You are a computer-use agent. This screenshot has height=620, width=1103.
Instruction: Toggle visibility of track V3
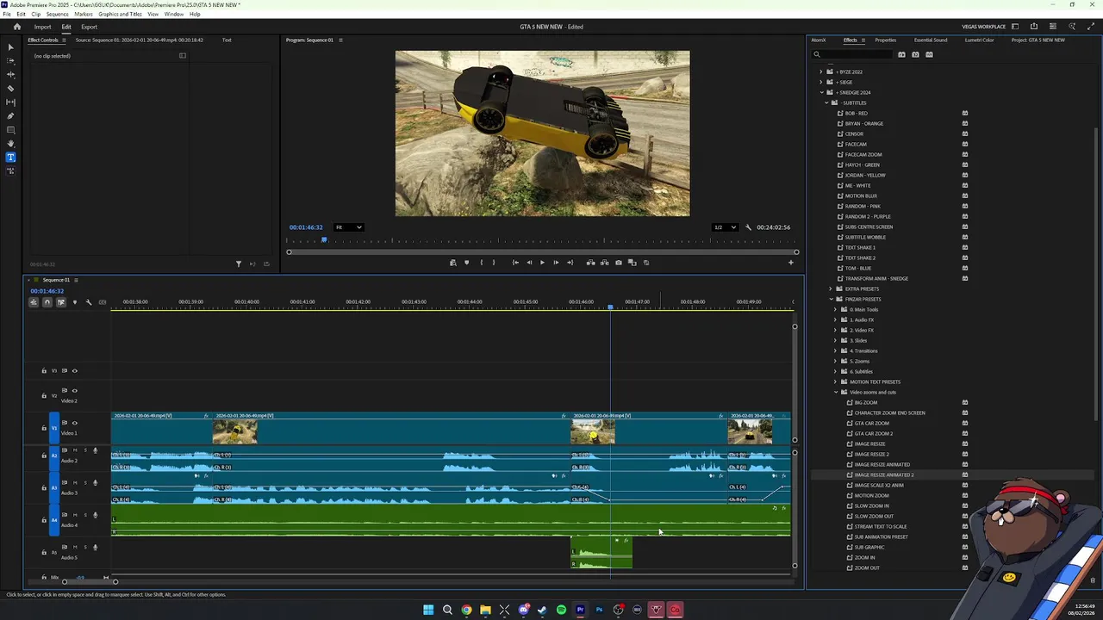pos(74,371)
